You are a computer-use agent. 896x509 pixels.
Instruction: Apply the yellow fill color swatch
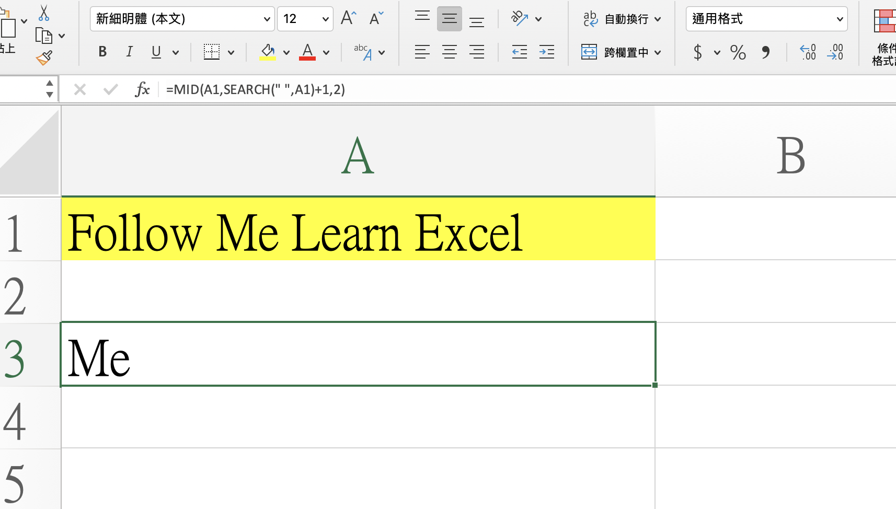point(268,52)
